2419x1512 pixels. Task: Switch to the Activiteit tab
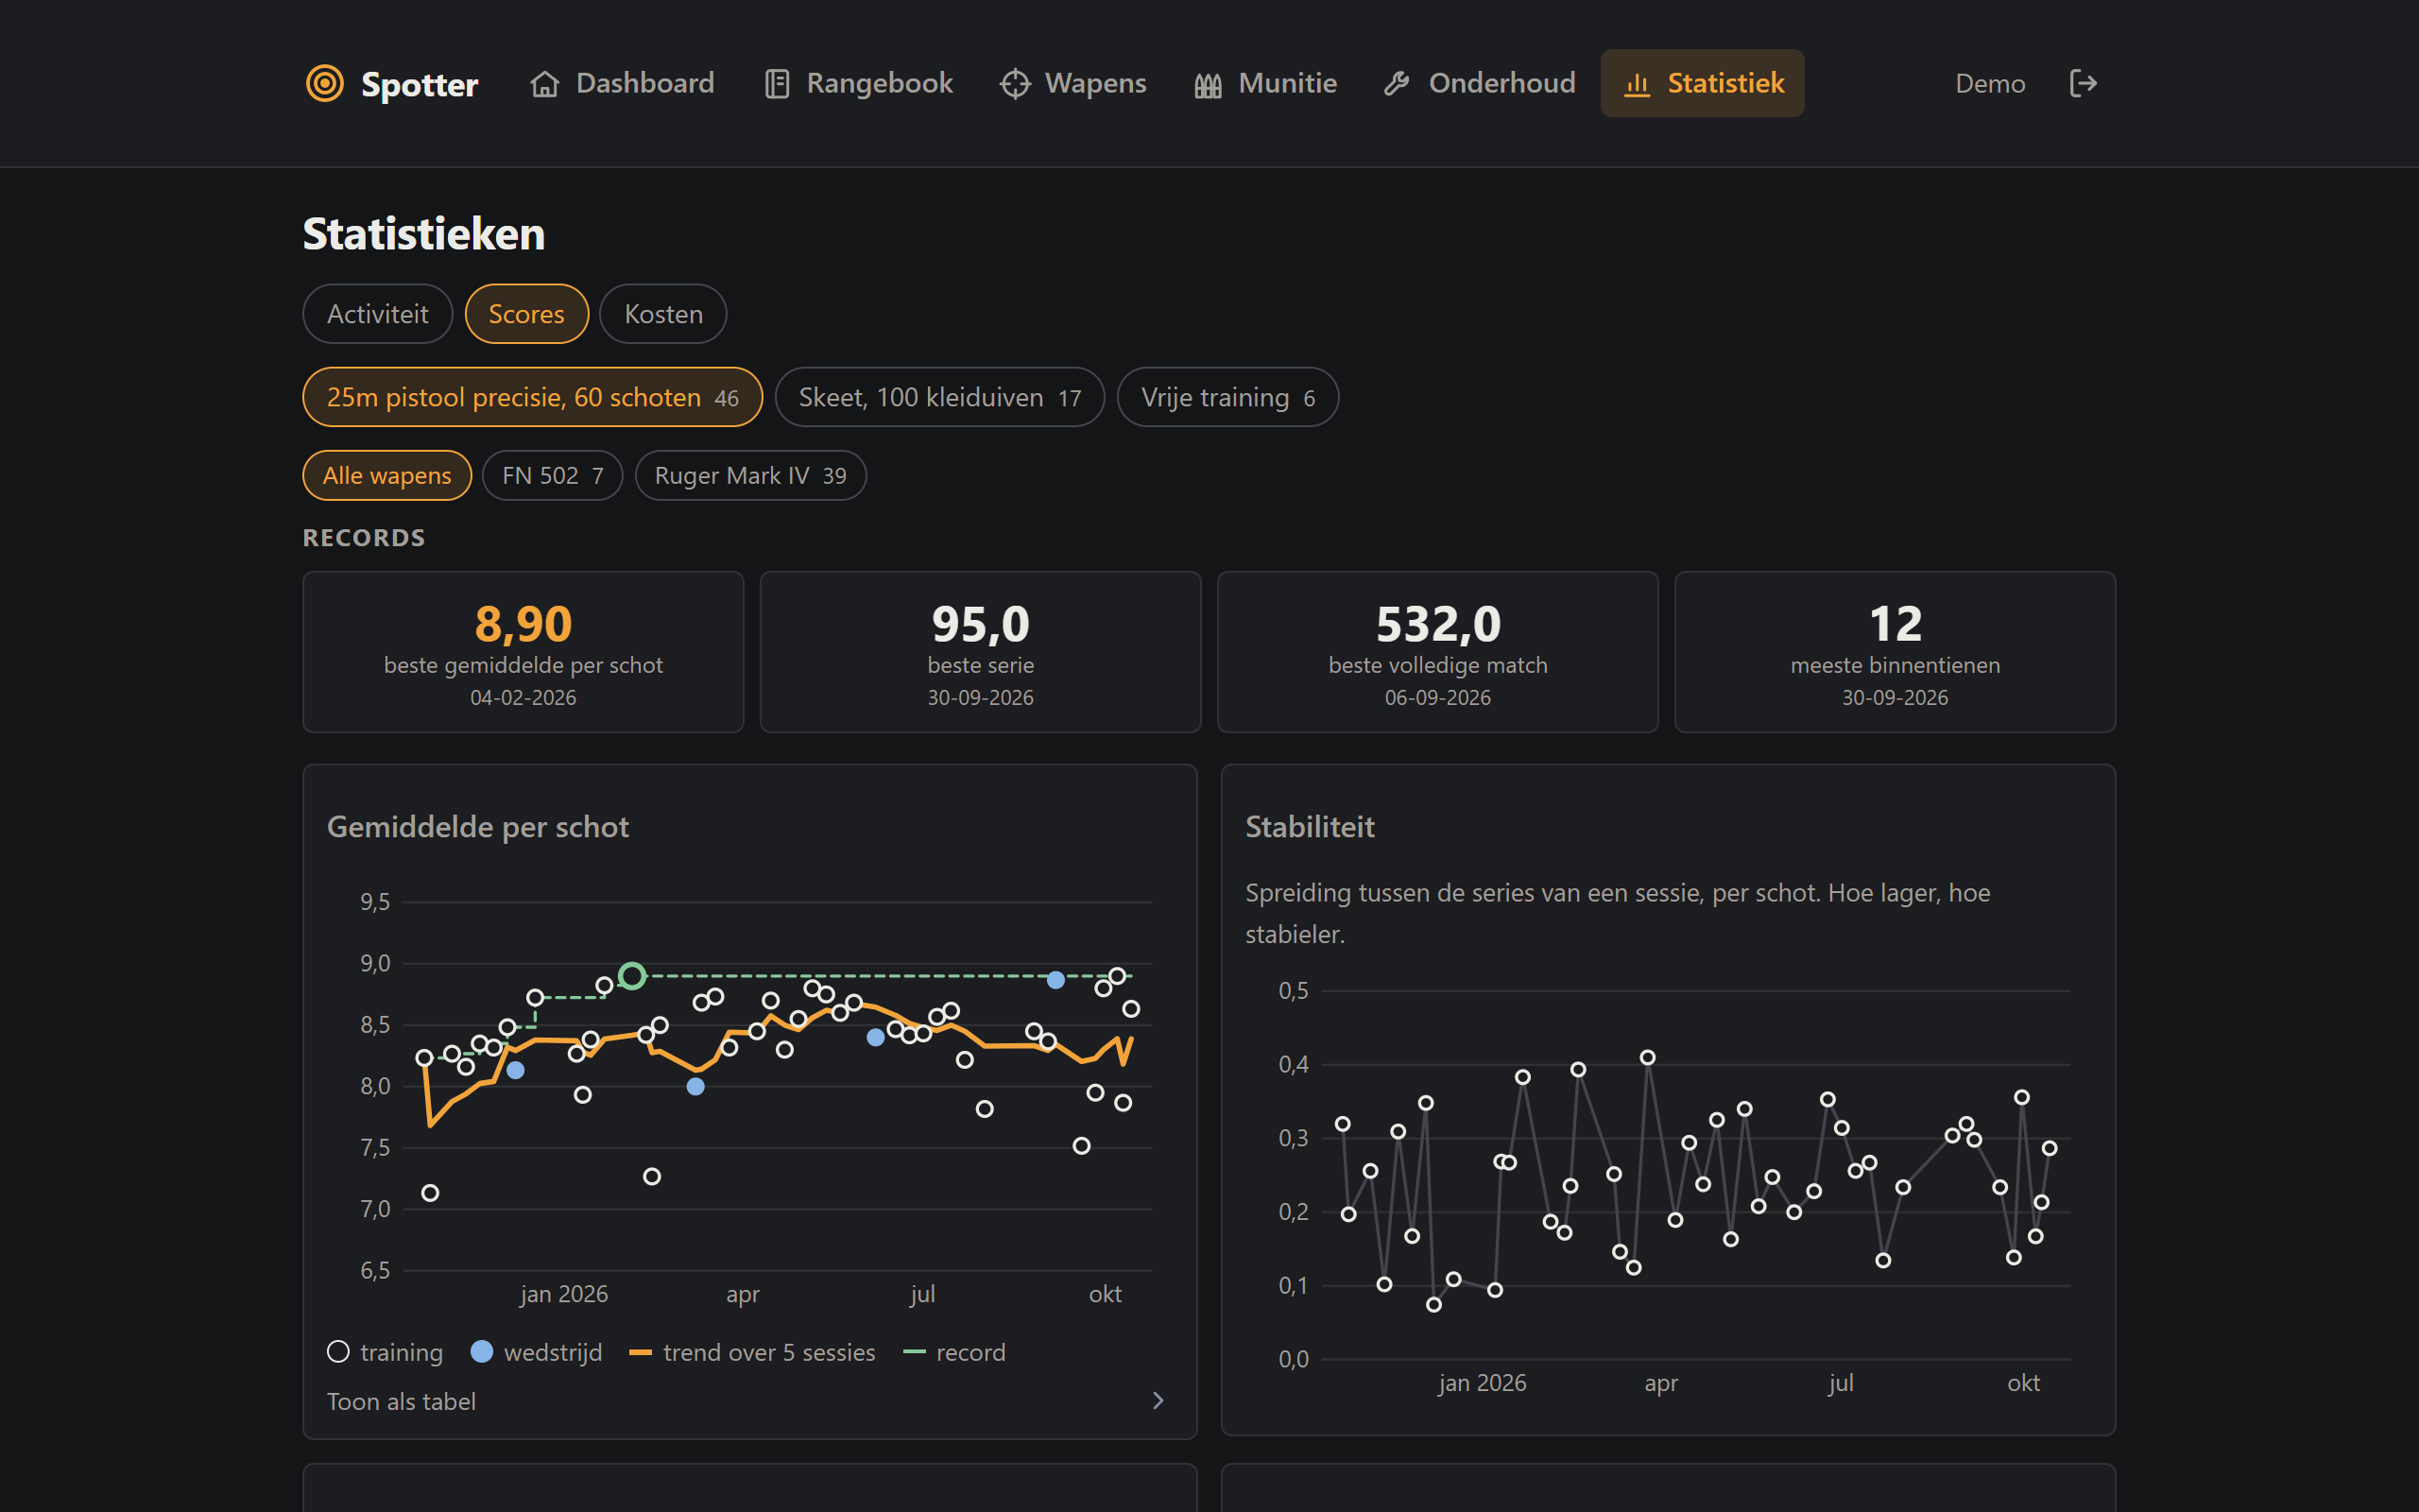coord(378,314)
